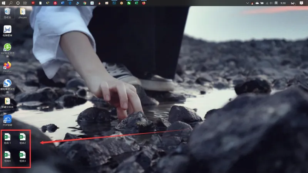Viewport: 308px width, 173px height.
Task: Open taskbar search magnifier
Action: point(11,3)
